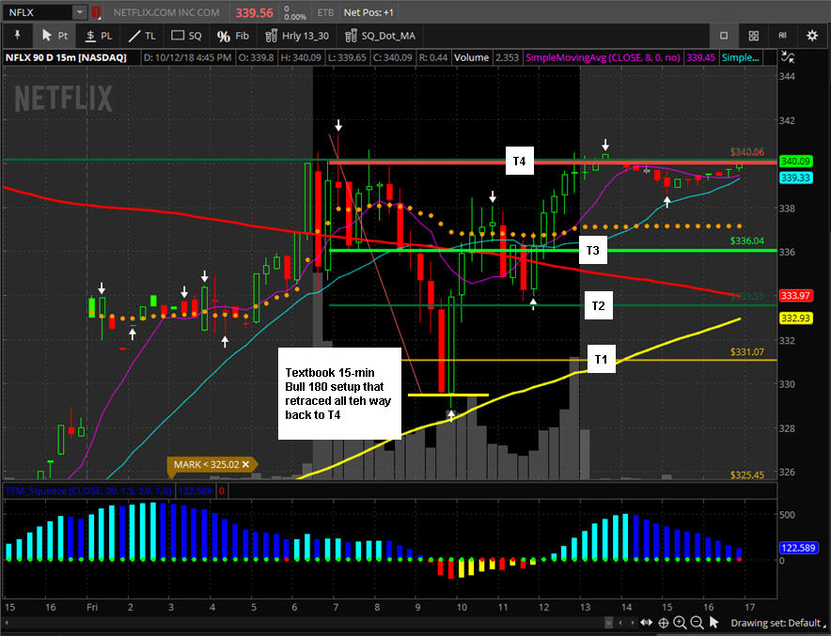Click the pointer cursor icon at bottom
Screen dimensions: 831x636
coord(713,622)
